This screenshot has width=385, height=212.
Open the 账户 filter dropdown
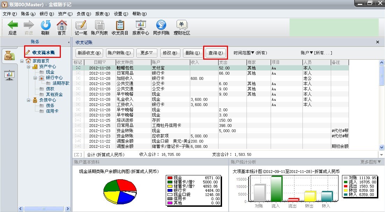(316, 53)
